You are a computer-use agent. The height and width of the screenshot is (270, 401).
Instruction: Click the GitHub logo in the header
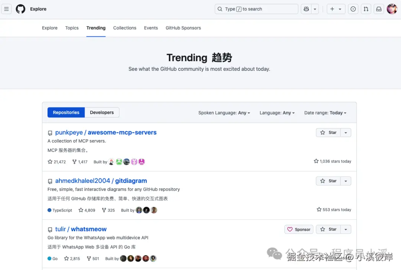pyautogui.click(x=20, y=9)
